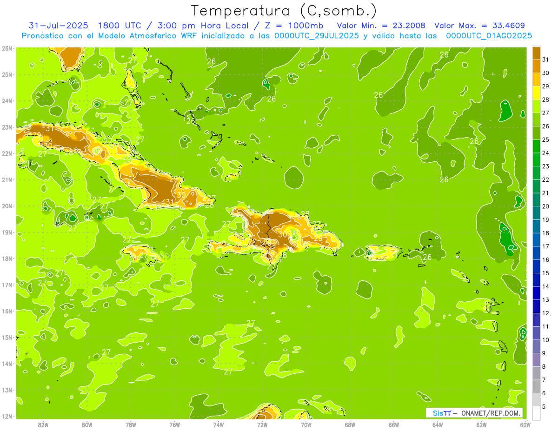Click longitude axis label '66W'
The width and height of the screenshot is (558, 431).
(x=394, y=425)
